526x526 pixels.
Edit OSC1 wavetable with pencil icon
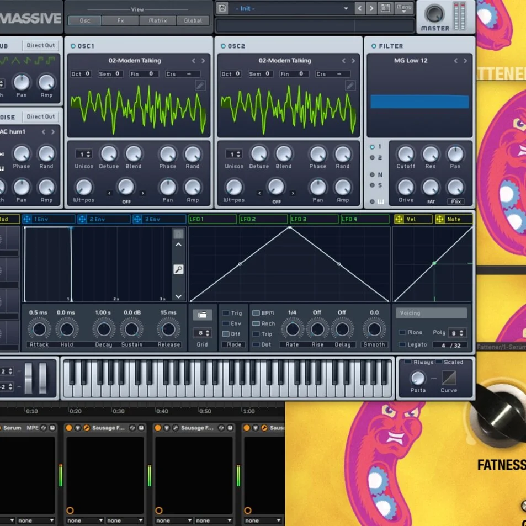pos(200,86)
